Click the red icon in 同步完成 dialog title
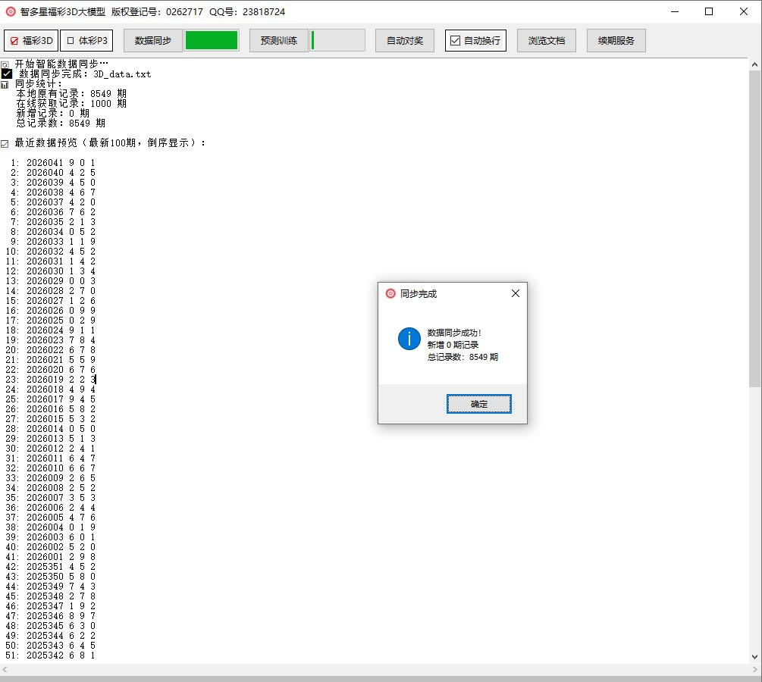The image size is (762, 682). pos(390,293)
